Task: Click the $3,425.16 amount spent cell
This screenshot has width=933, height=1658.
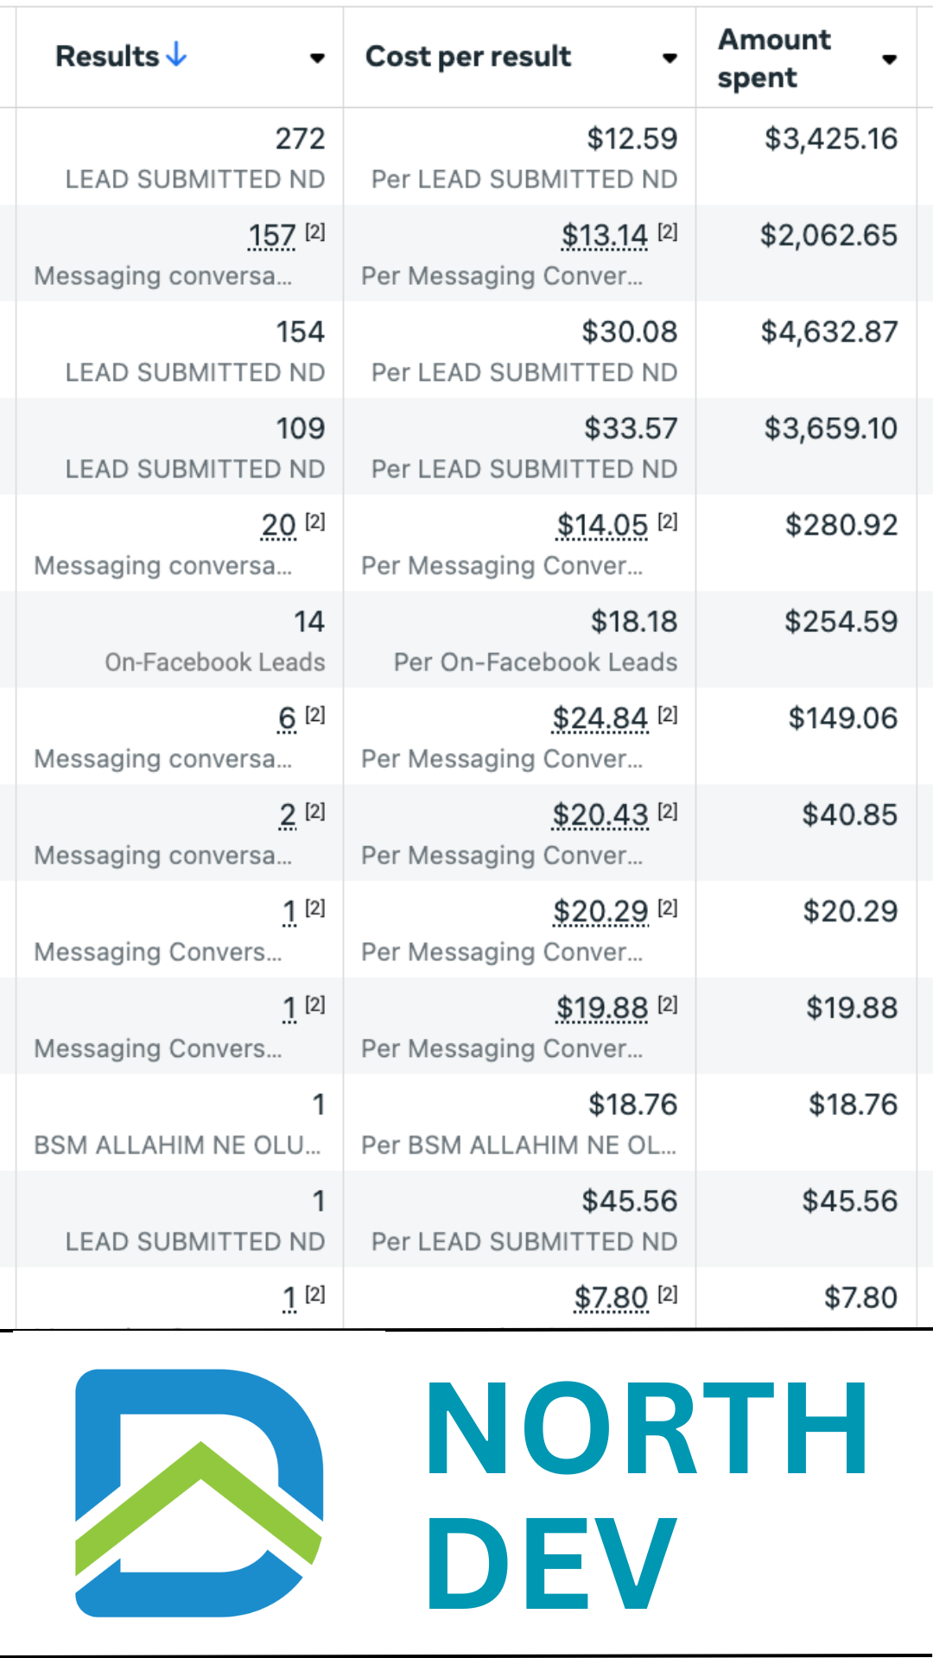Action: [x=831, y=139]
